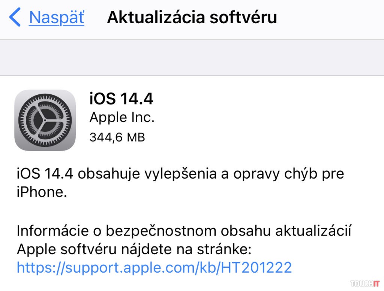This screenshot has width=384, height=291.
Task: Tap the word 'iPhone.' in the description
Action: tap(42, 192)
